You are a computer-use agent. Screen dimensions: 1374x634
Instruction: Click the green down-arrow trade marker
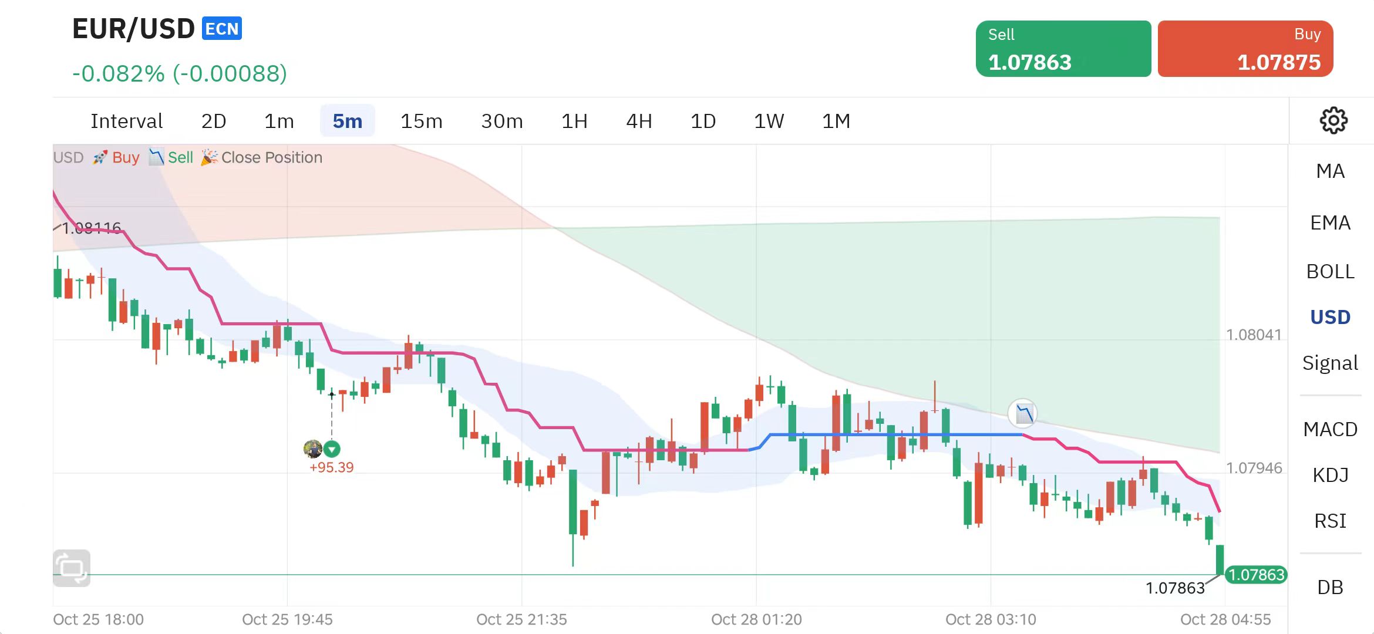click(332, 450)
